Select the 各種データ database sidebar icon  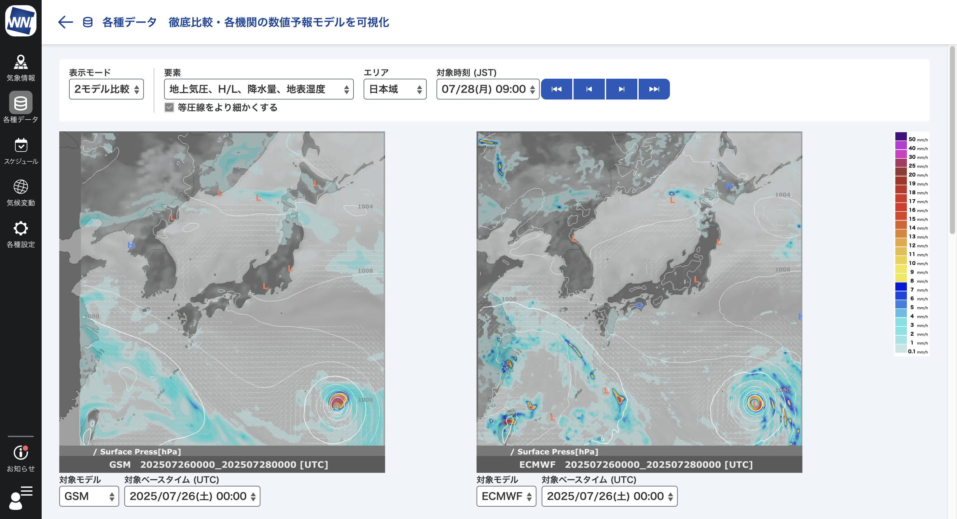pos(21,103)
